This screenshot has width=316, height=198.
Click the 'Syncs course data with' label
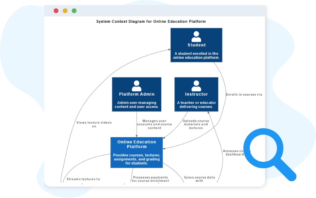pyautogui.click(x=199, y=179)
